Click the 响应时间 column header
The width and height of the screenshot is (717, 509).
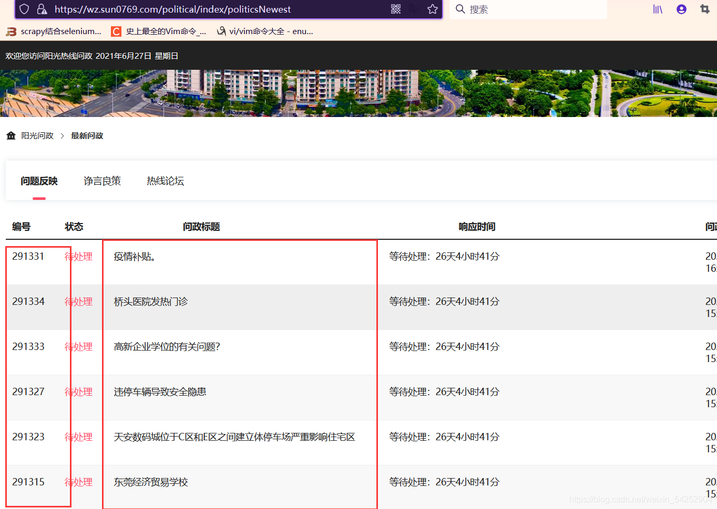coord(477,227)
